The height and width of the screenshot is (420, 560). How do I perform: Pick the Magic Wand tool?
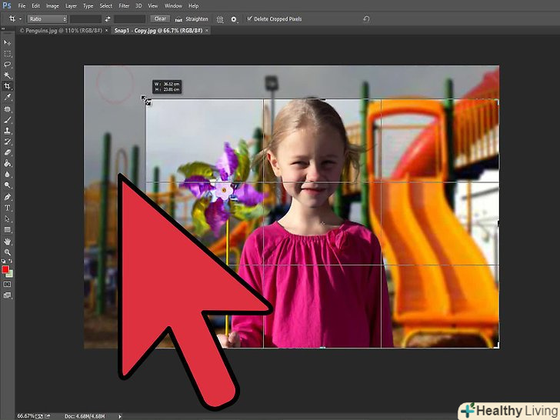point(8,75)
